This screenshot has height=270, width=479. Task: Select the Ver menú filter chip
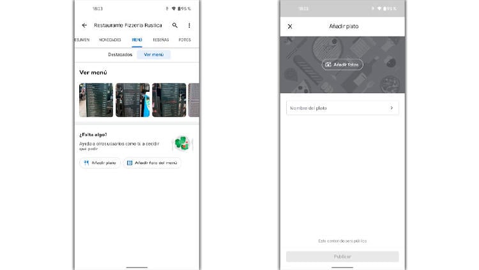pos(153,55)
